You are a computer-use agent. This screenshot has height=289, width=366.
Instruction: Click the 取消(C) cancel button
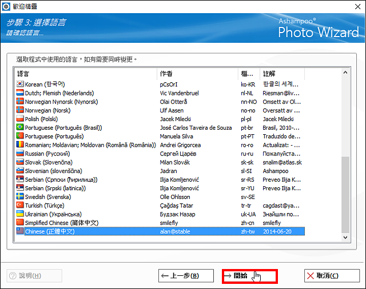point(332,276)
